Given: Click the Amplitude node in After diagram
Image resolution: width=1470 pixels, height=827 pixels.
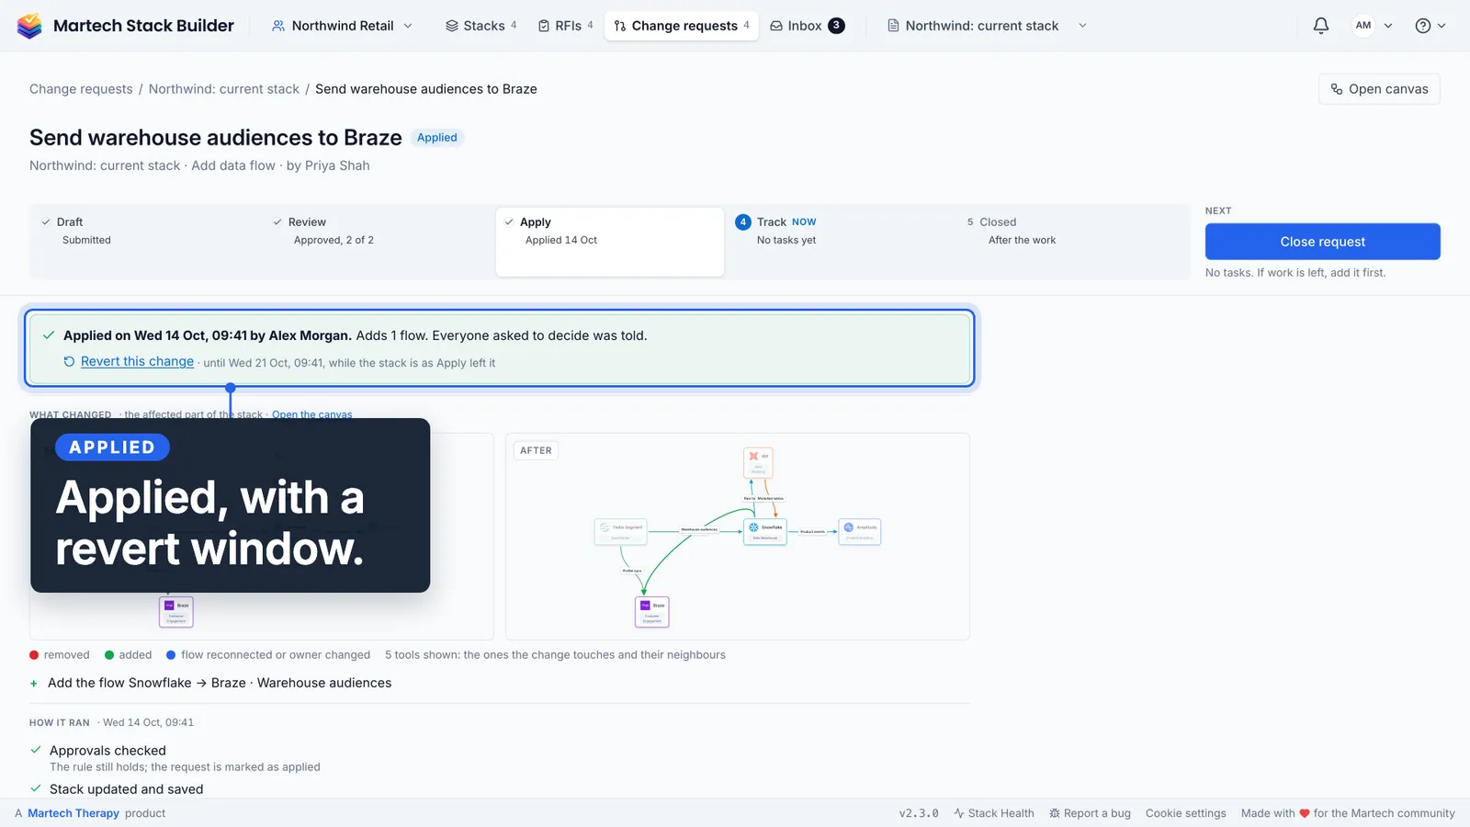Looking at the screenshot, I should (x=860, y=531).
